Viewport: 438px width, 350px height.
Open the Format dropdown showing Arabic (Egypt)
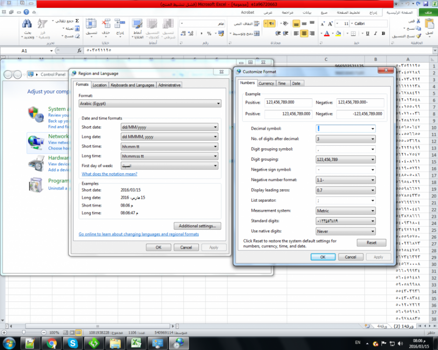(x=150, y=104)
